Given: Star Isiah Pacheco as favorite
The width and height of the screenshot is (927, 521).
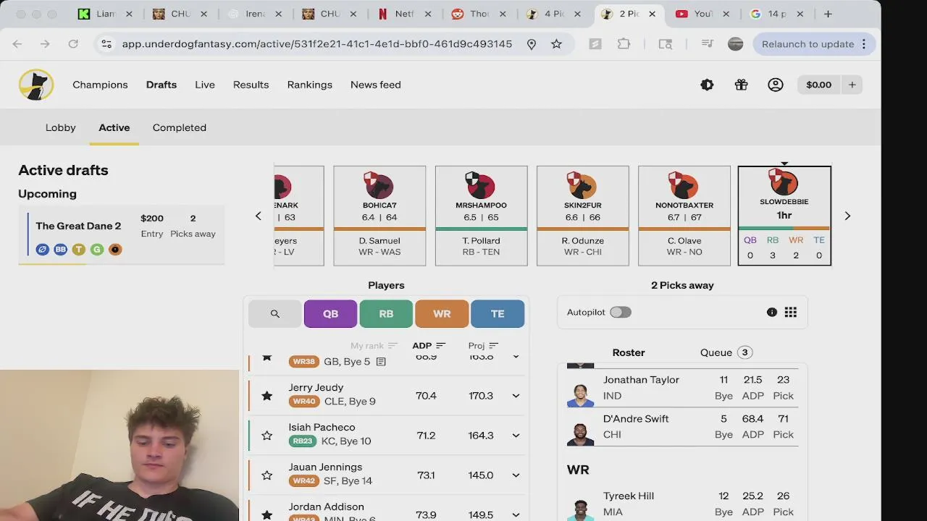Looking at the screenshot, I should (x=267, y=436).
